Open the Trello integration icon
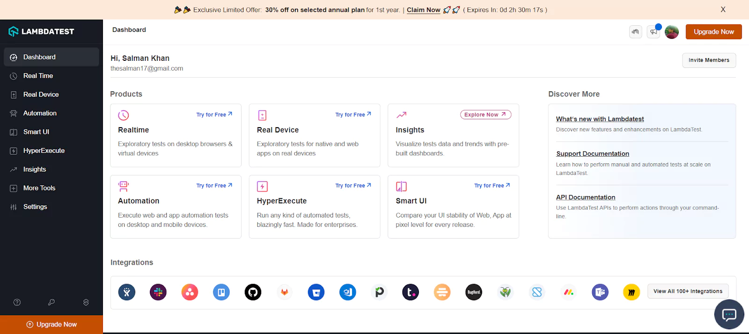This screenshot has height=334, width=749. coord(221,292)
